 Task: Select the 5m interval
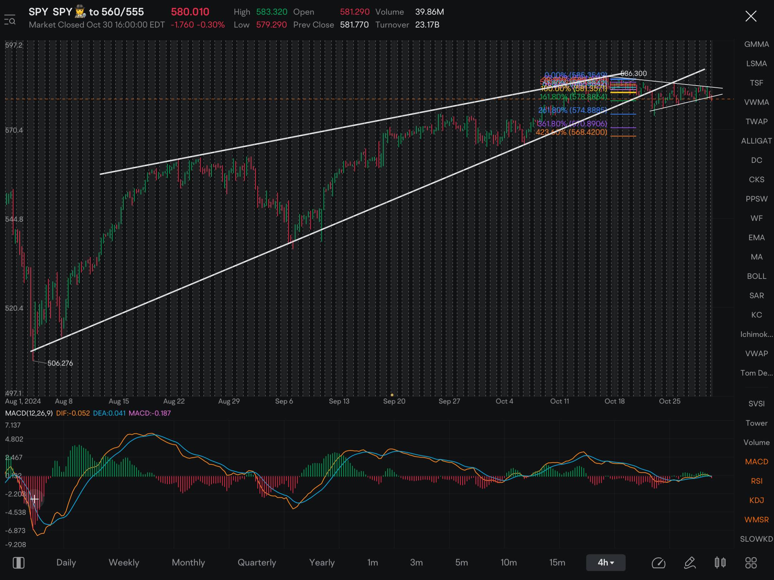pos(462,562)
